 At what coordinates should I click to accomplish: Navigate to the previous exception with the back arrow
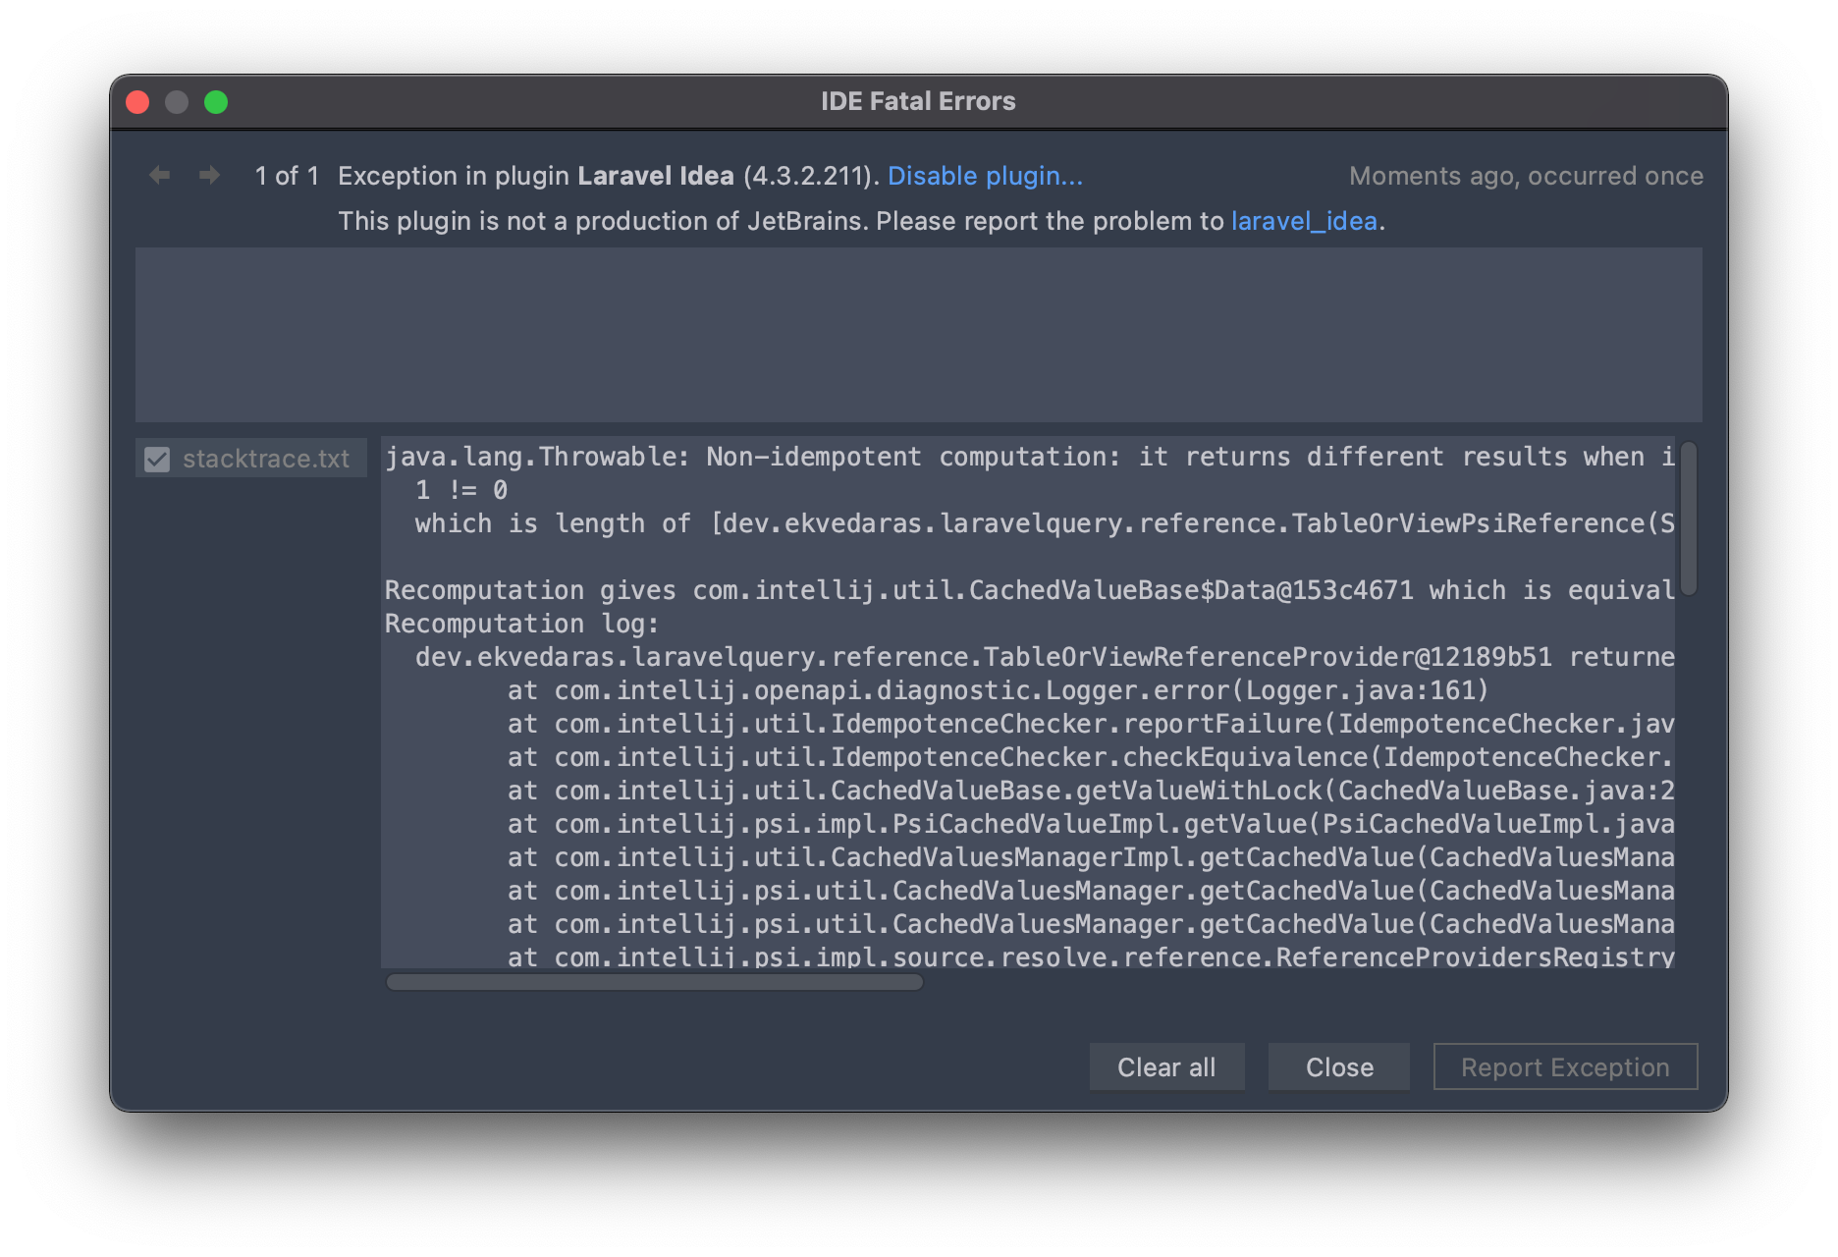coord(159,175)
